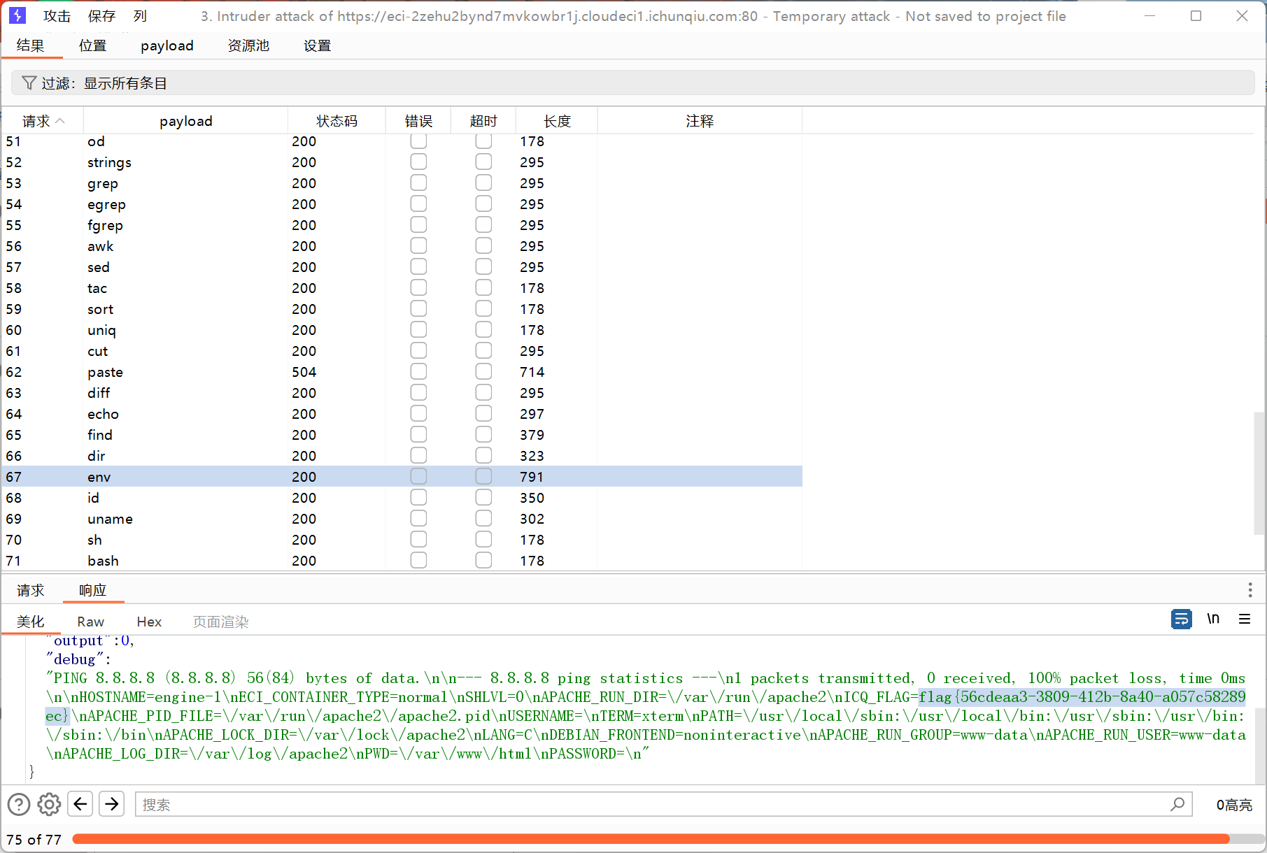Viewport: 1267px width, 853px height.
Task: Open the 页面渲染 render tab
Action: click(x=220, y=622)
